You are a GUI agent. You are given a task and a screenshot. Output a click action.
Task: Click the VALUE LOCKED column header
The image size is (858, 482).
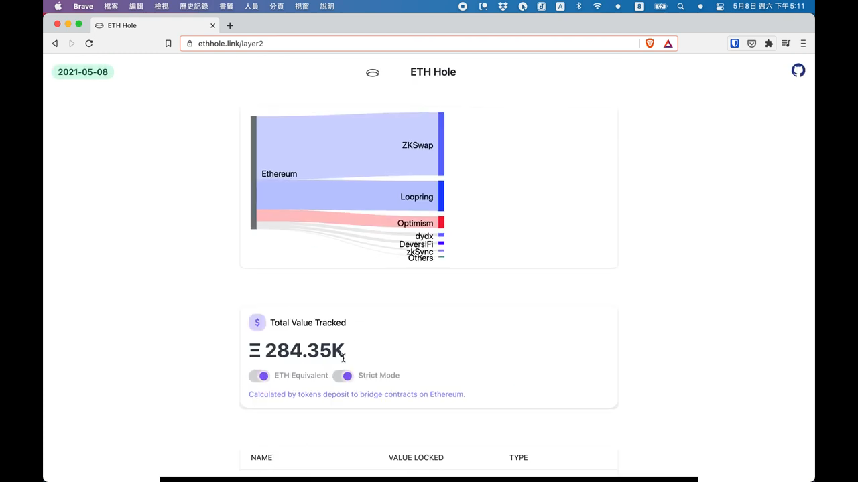coord(416,457)
